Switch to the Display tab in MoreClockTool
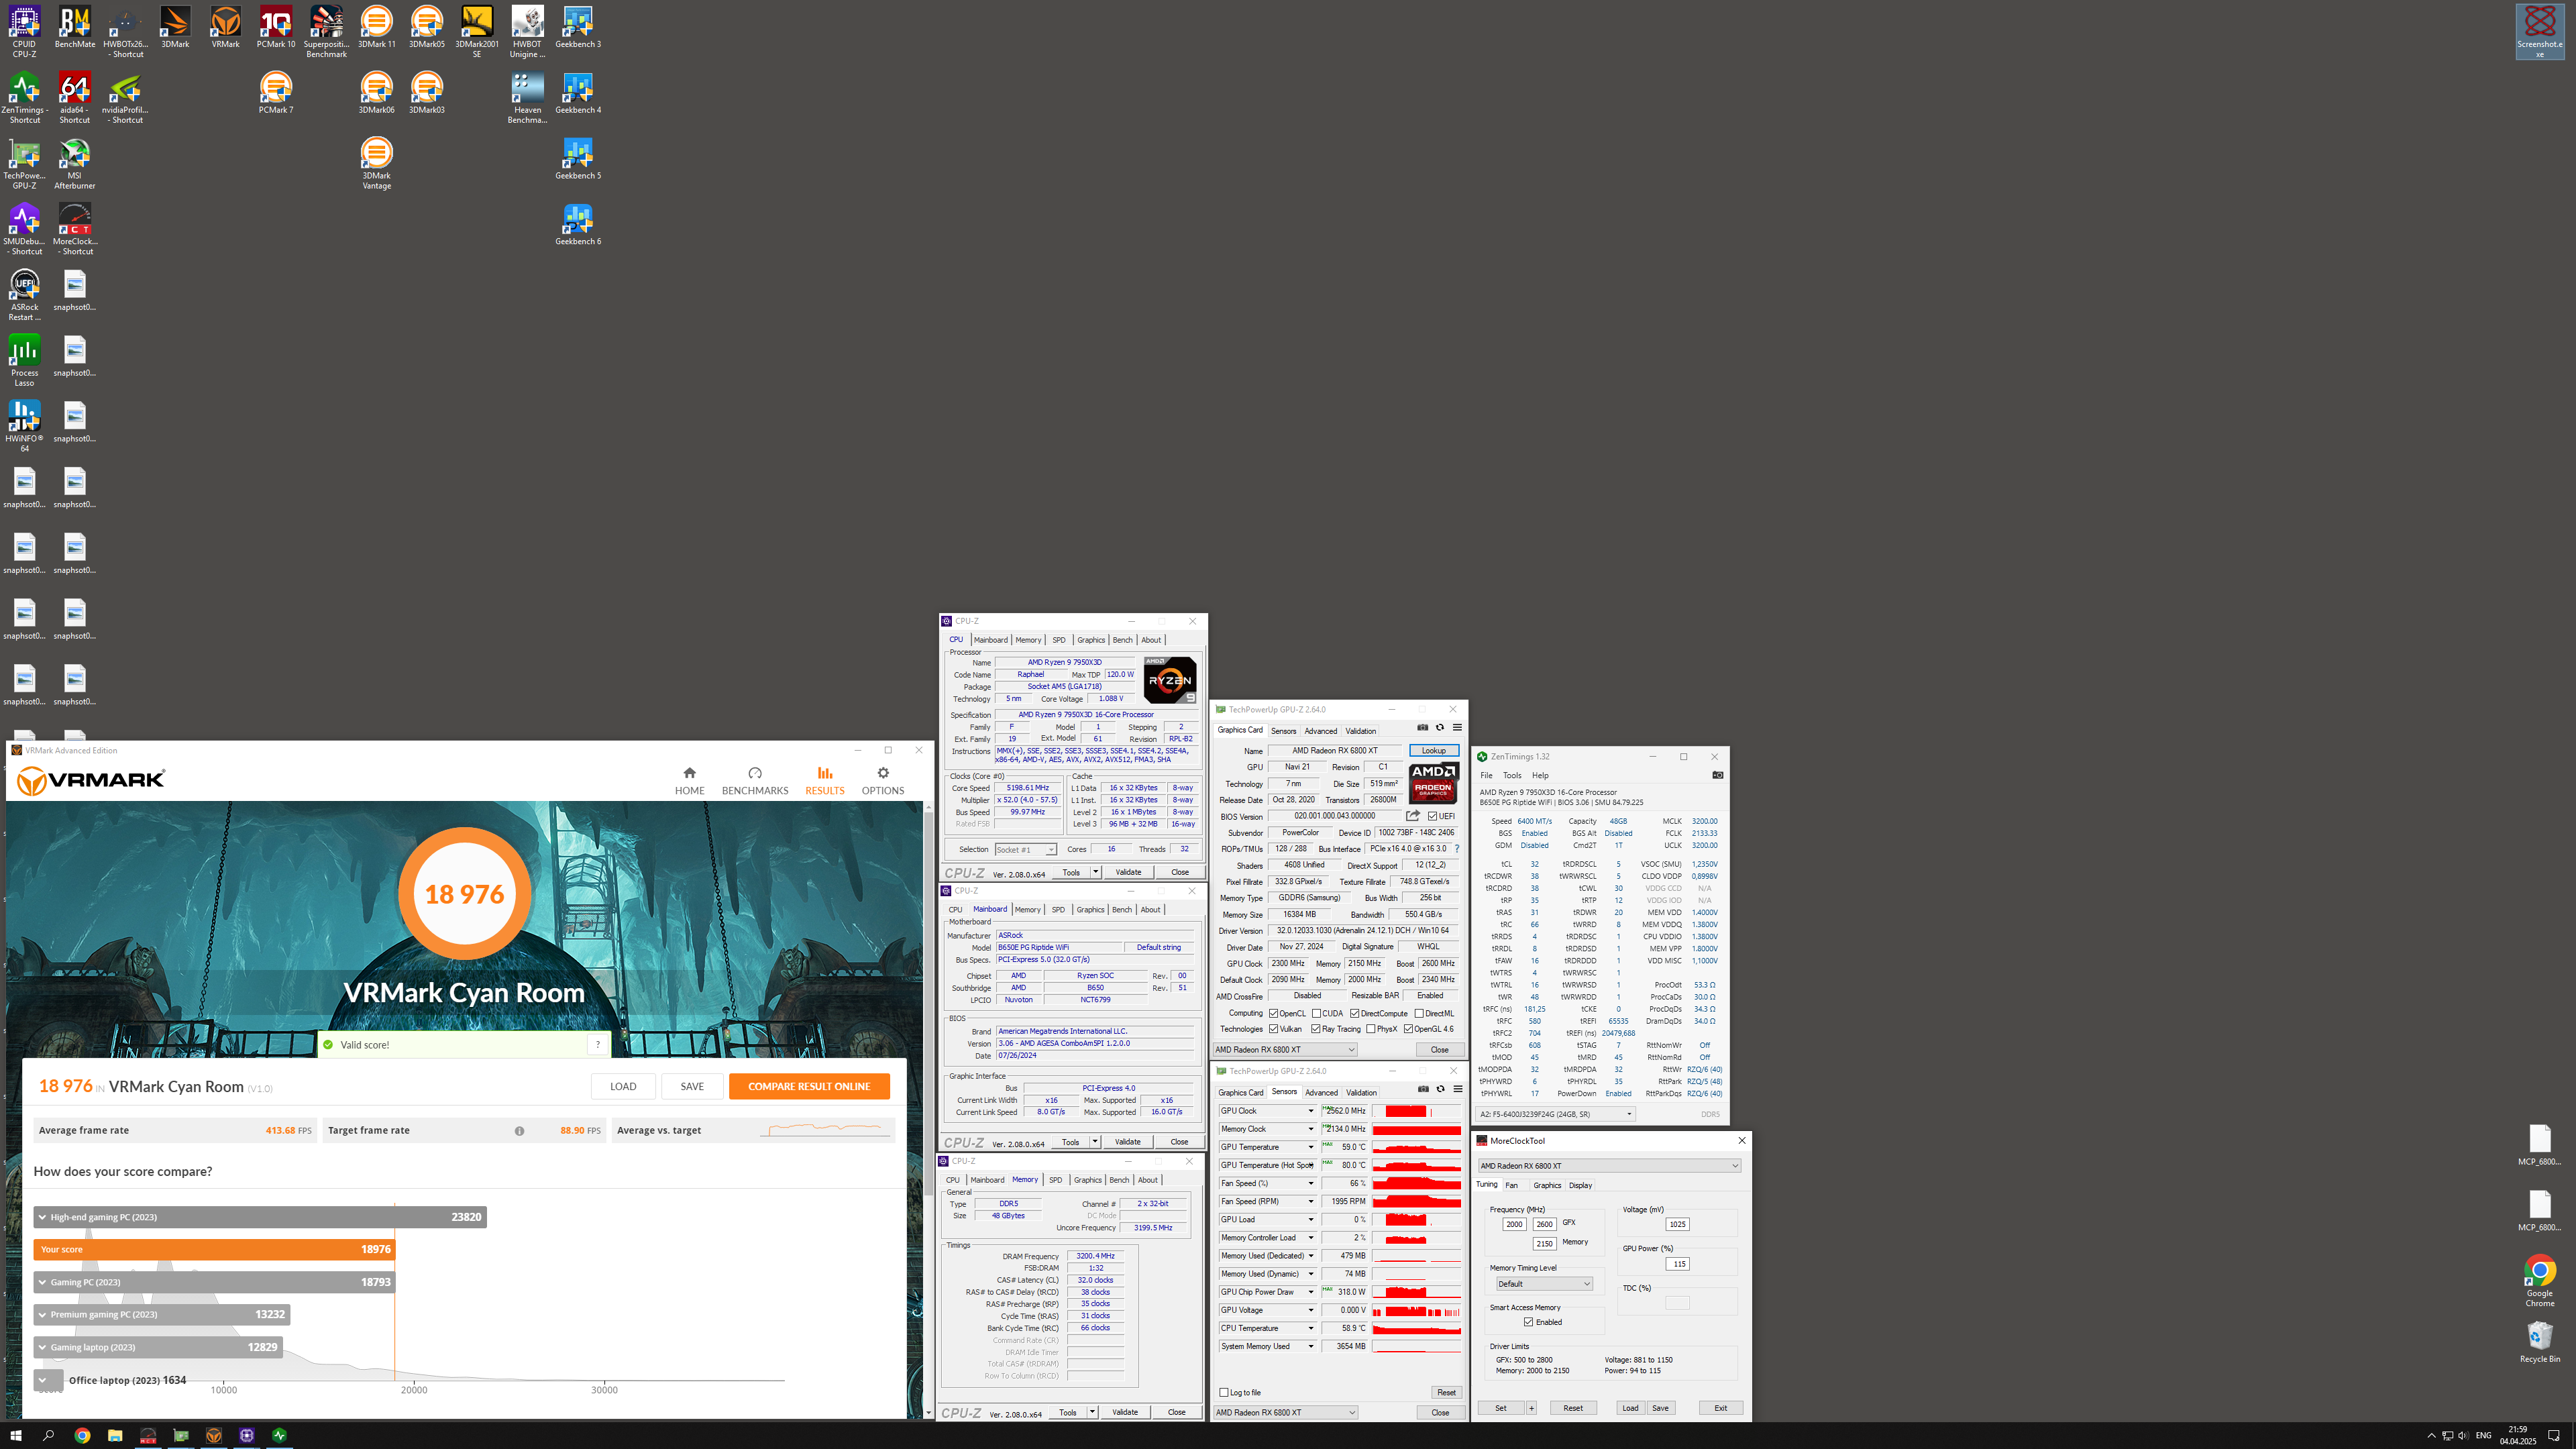Image resolution: width=2576 pixels, height=1449 pixels. [1580, 1185]
